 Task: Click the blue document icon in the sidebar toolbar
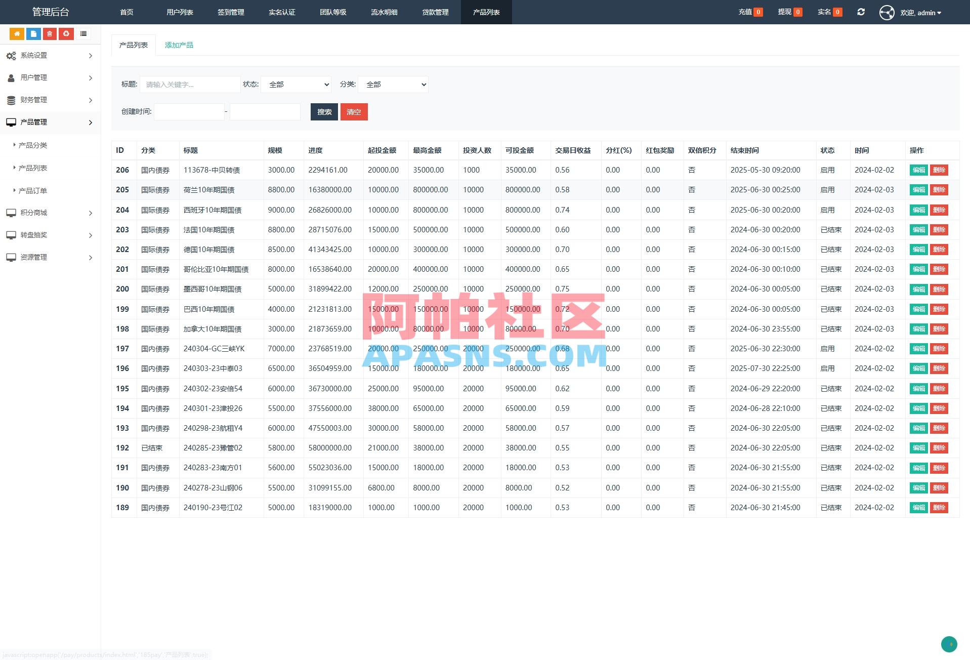tap(33, 34)
